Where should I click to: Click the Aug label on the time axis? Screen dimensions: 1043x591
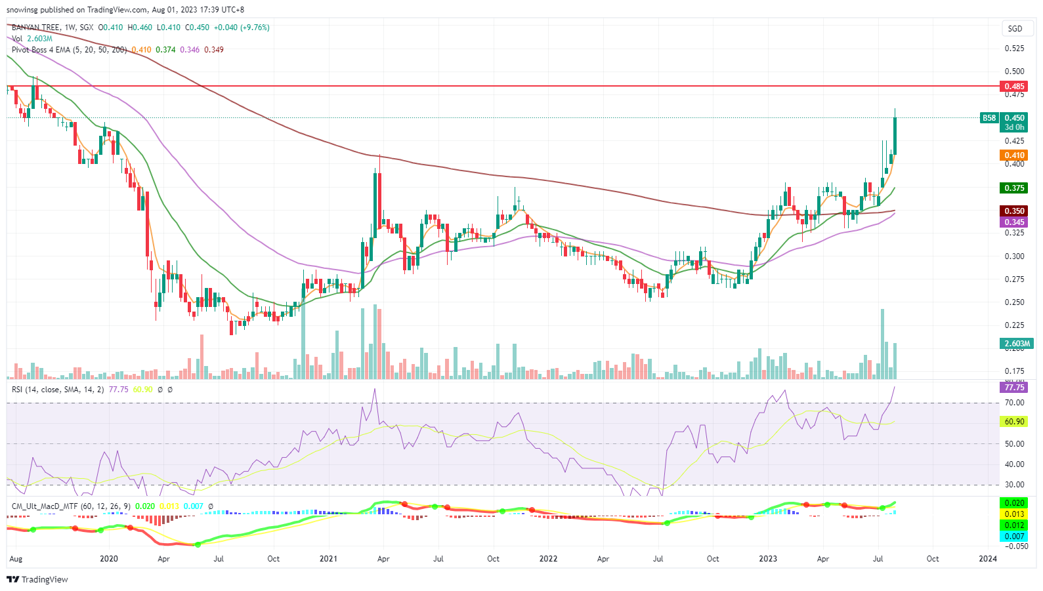pos(16,559)
